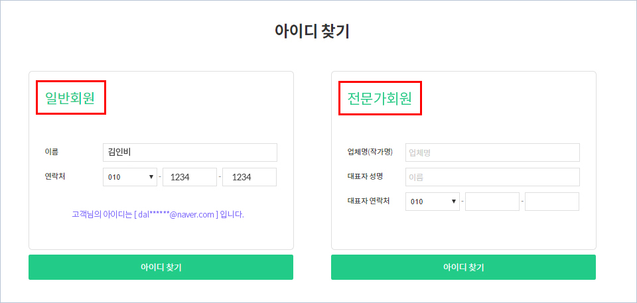
Task: Click the last 대표자 연락처 number field
Action: 552,202
